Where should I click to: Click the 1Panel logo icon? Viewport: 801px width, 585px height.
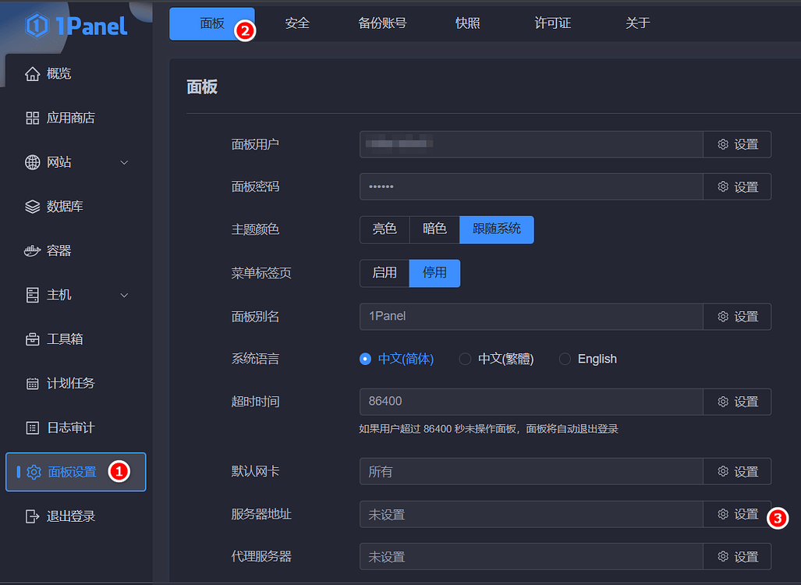[37, 26]
